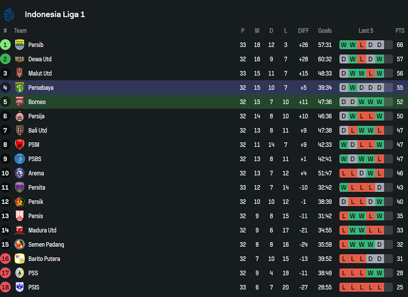The height and width of the screenshot is (297, 408).
Task: Click the Barito Putera club crest
Action: pyautogui.click(x=19, y=259)
